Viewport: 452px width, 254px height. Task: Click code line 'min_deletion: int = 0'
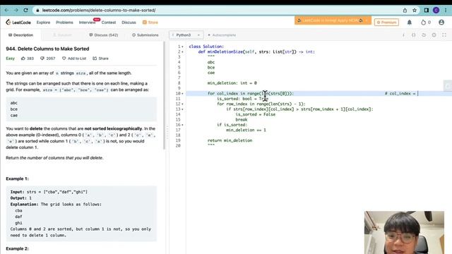(x=232, y=83)
